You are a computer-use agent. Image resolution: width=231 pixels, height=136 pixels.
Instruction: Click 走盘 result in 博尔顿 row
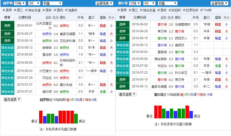pyautogui.click(x=103, y=92)
